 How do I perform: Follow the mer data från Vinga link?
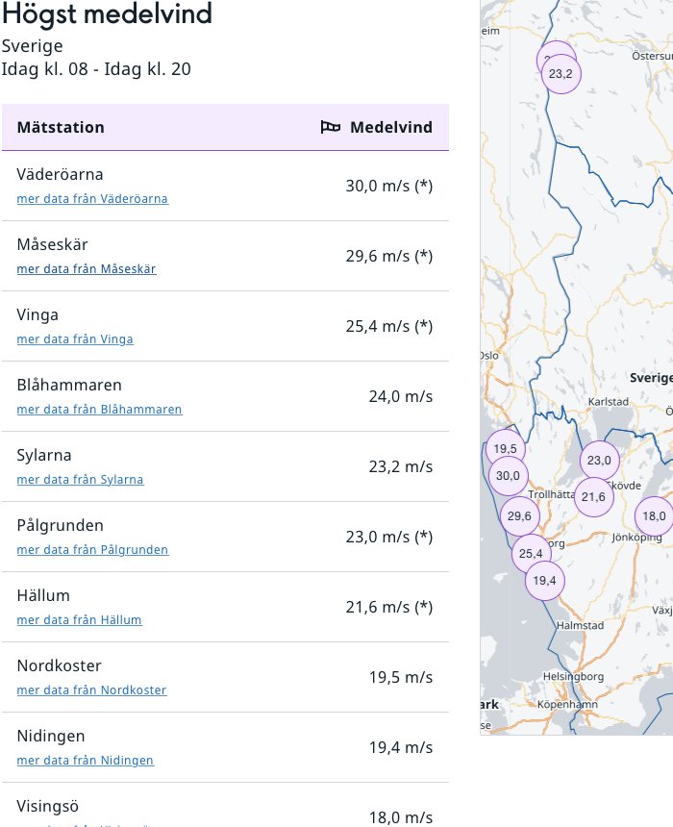click(x=75, y=339)
